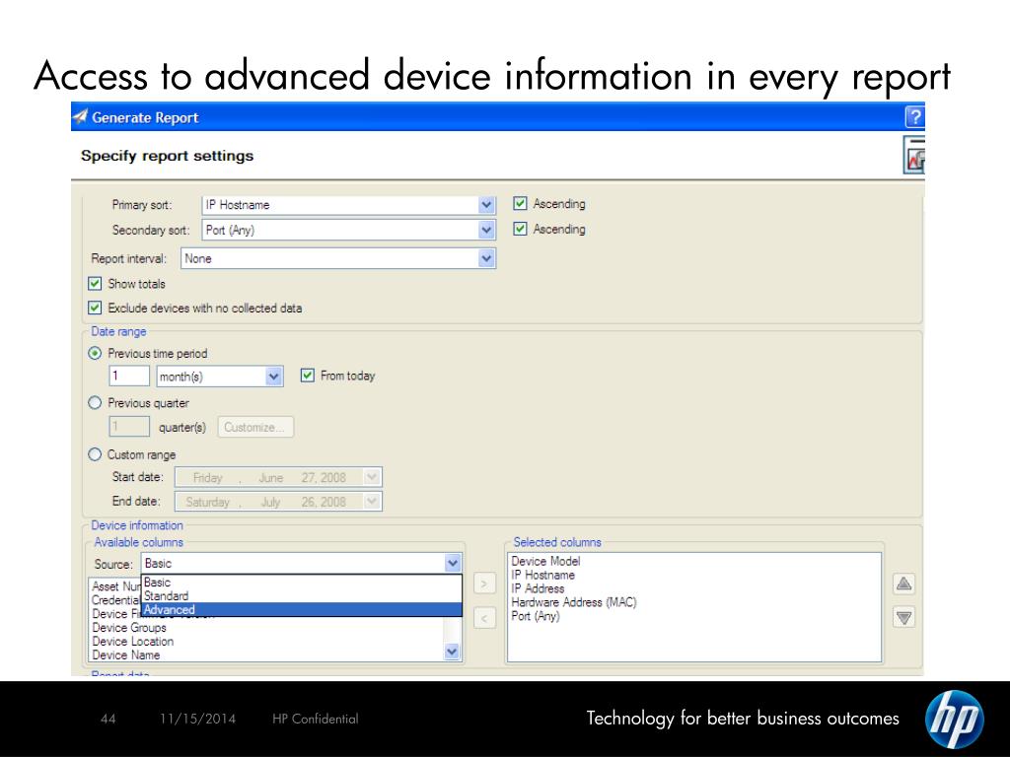The height and width of the screenshot is (757, 1010).
Task: Click the quarter(s) number field
Action: (x=129, y=427)
